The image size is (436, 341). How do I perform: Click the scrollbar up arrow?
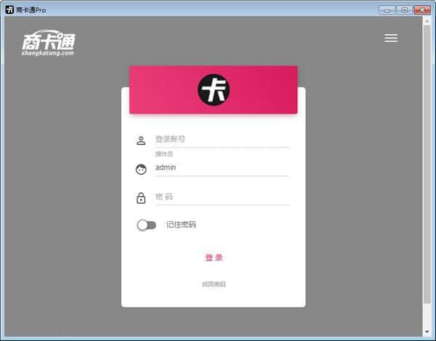click(427, 22)
